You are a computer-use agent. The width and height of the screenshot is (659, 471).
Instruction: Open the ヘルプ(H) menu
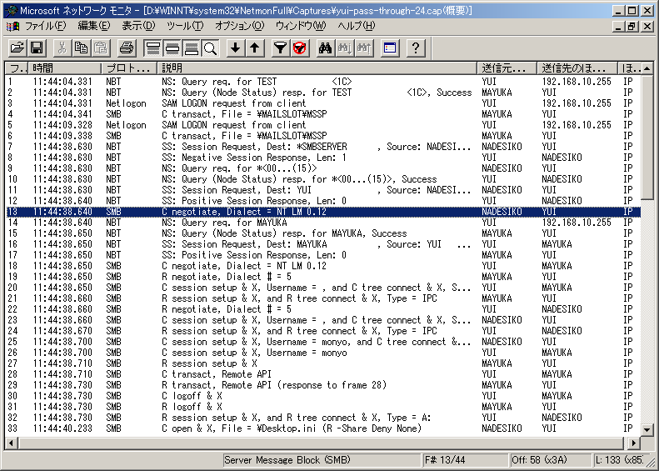tap(357, 26)
